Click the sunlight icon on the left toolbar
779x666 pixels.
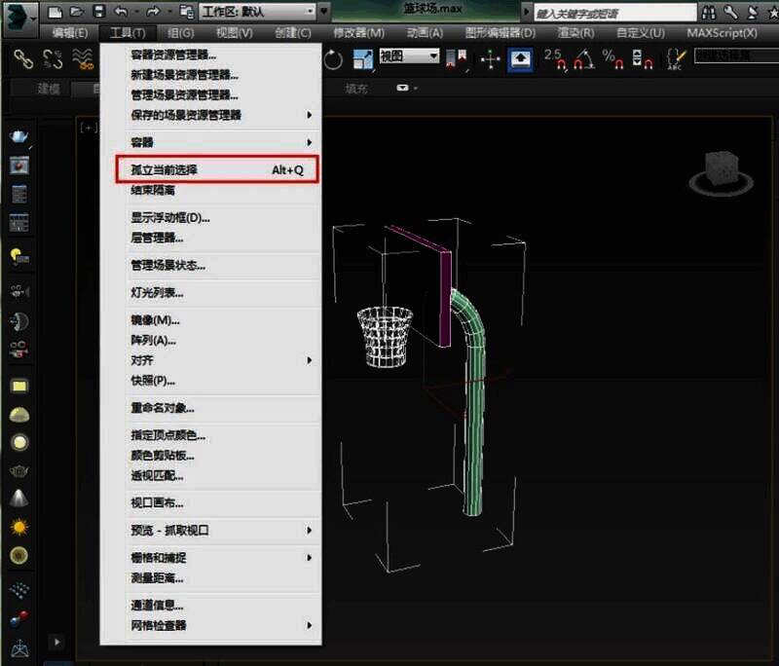18,526
